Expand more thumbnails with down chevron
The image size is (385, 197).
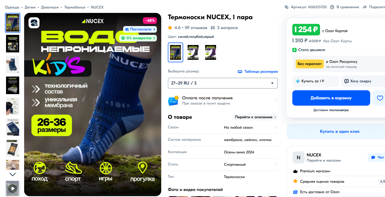13,174
